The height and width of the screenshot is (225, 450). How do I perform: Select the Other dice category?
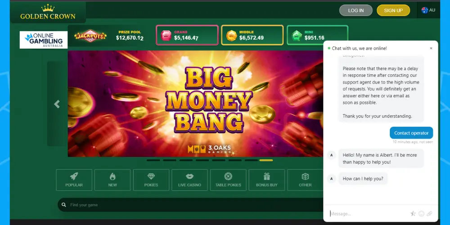pyautogui.click(x=305, y=180)
